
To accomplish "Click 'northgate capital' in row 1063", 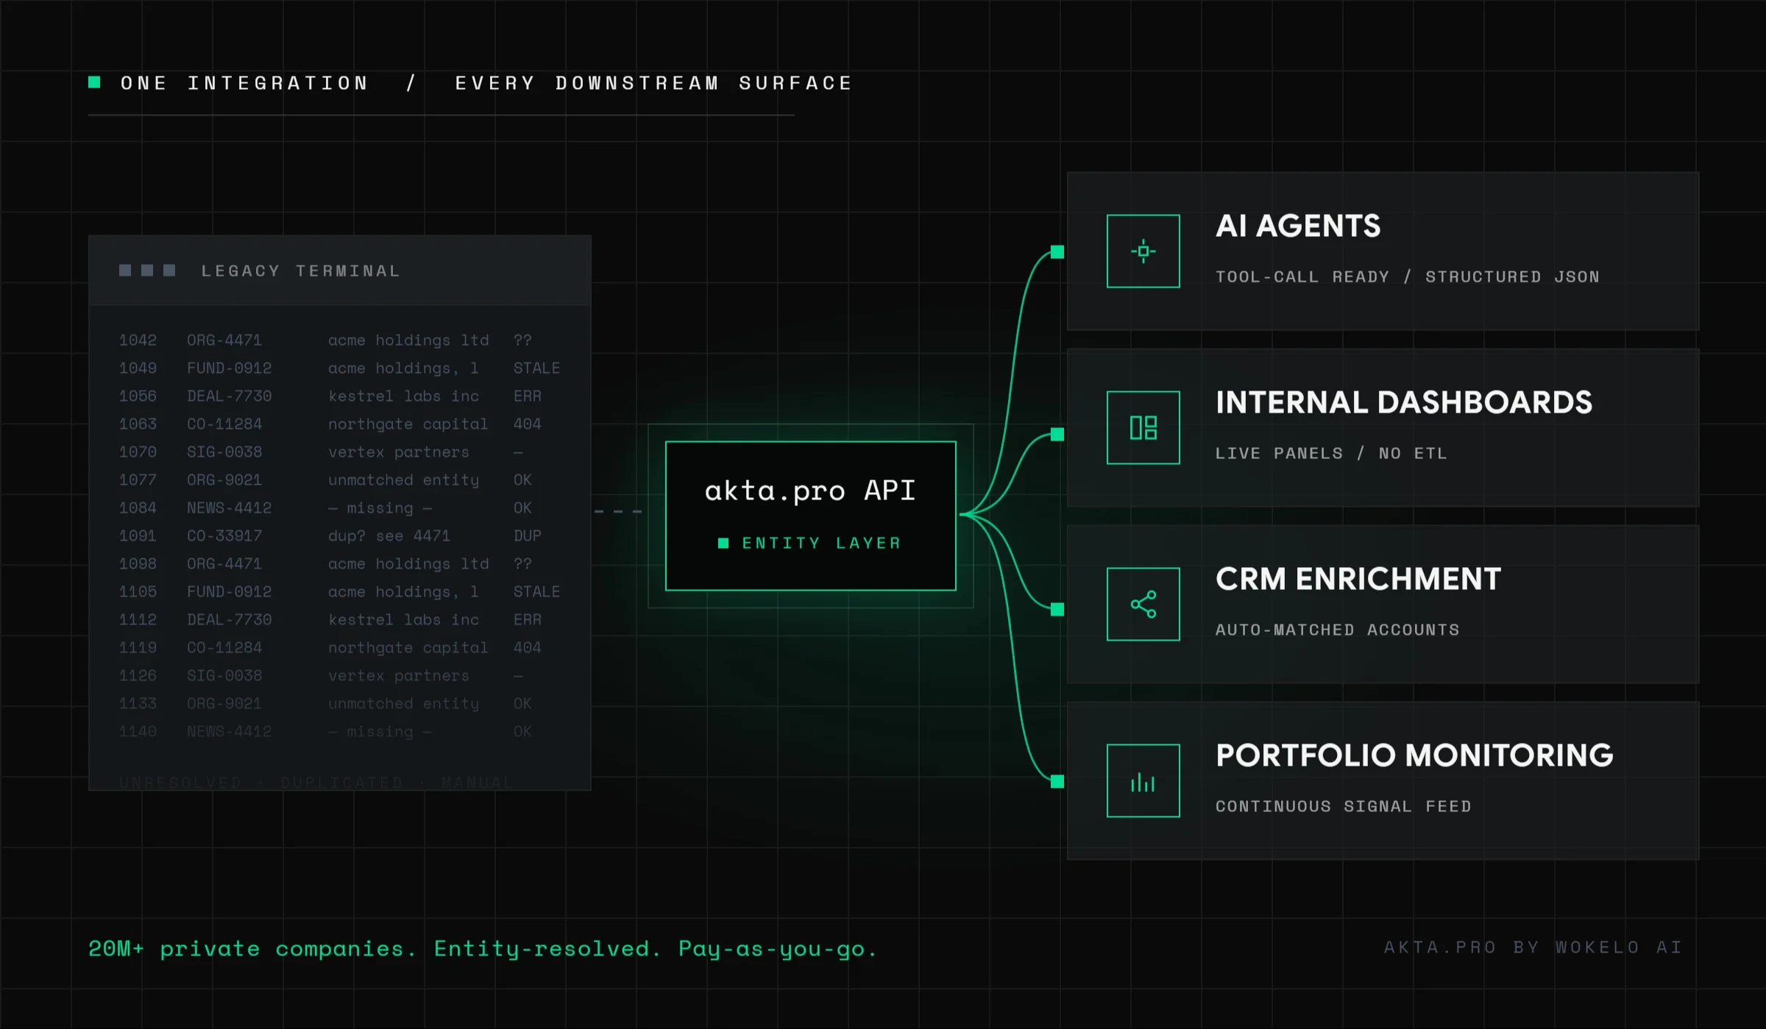I will 408,424.
